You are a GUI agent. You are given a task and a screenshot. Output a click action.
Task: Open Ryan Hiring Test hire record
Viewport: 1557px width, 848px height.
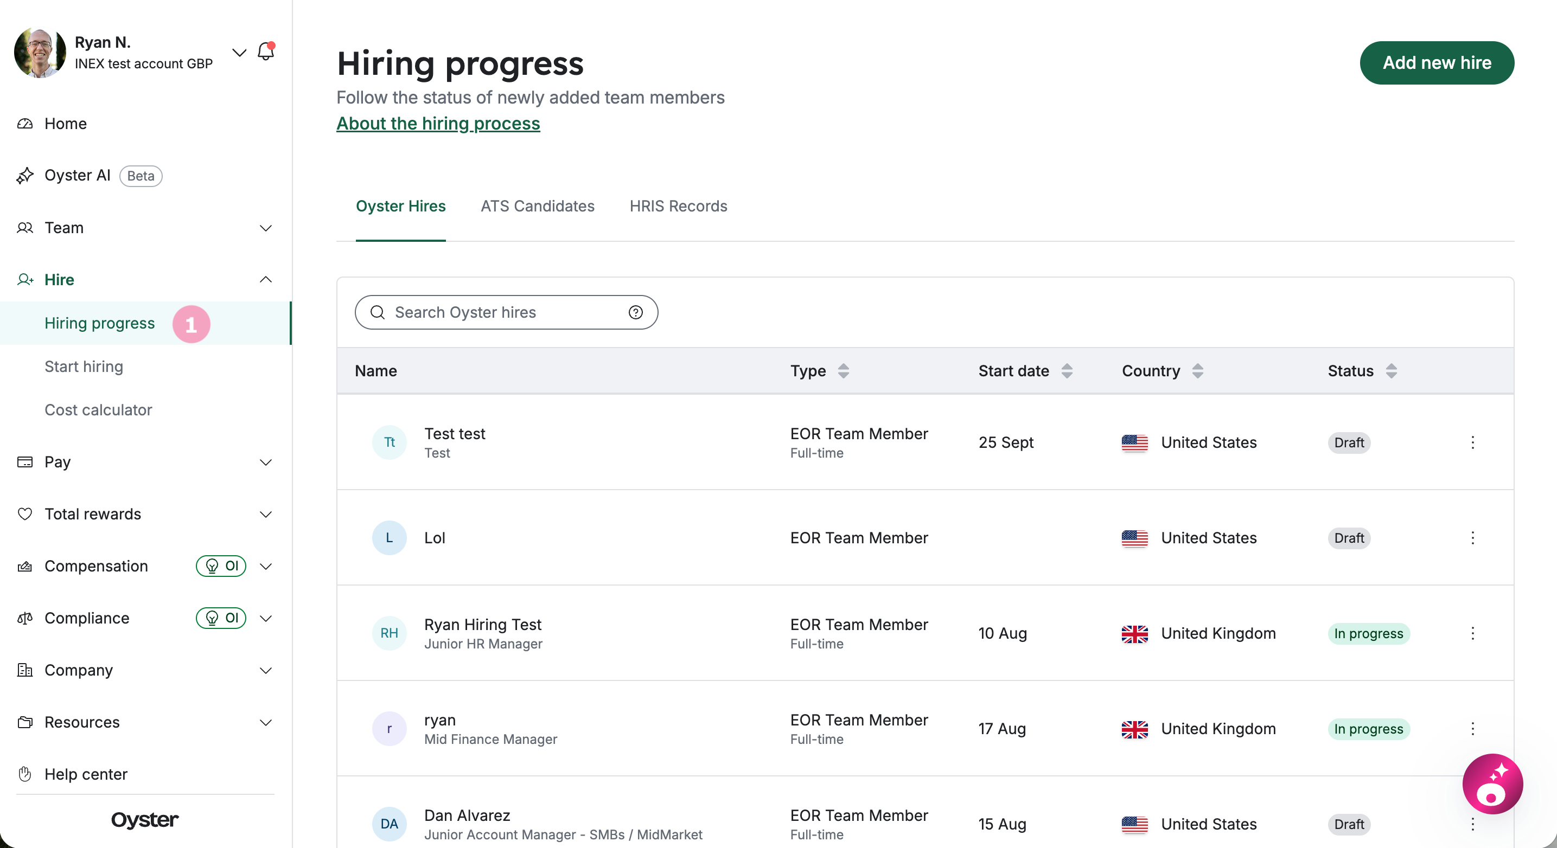click(925, 634)
